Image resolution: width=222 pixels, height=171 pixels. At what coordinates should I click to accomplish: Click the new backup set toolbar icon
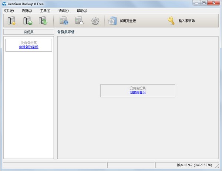[x=12, y=21]
